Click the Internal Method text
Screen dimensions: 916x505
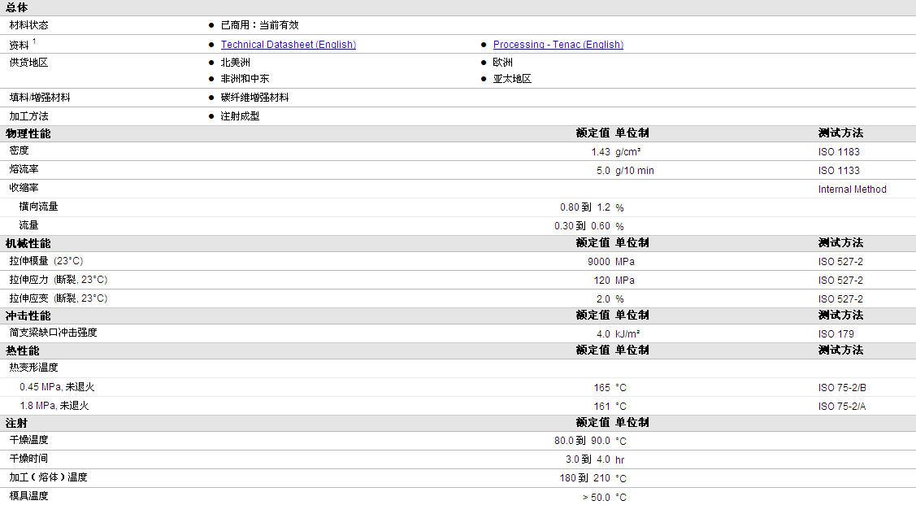point(853,189)
